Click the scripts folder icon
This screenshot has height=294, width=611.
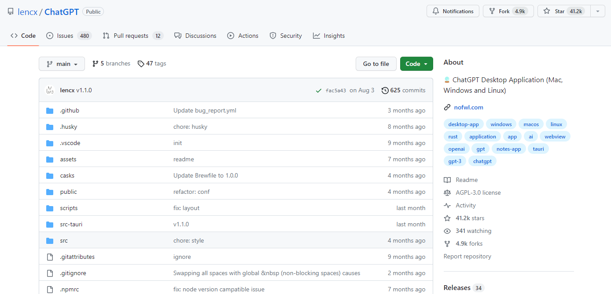[x=50, y=208]
